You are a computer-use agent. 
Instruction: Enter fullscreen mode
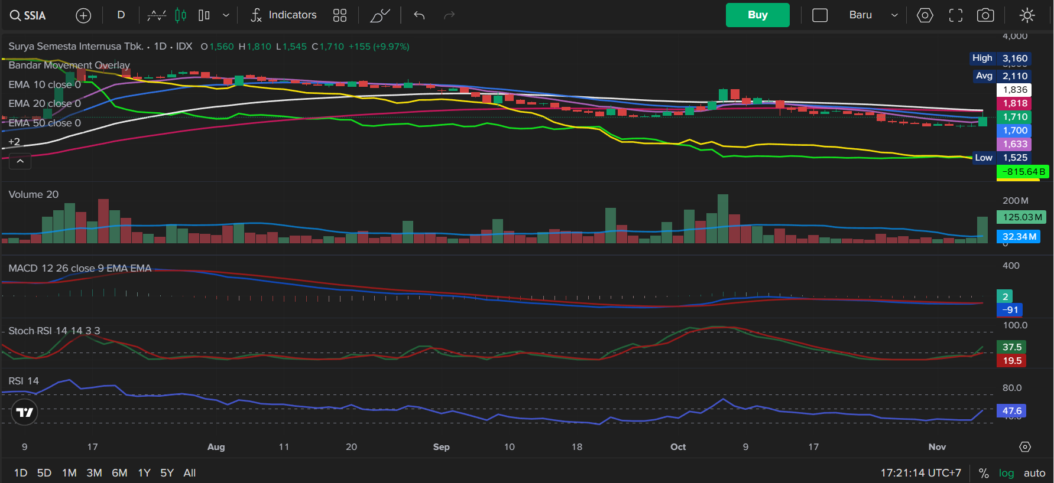pos(955,15)
